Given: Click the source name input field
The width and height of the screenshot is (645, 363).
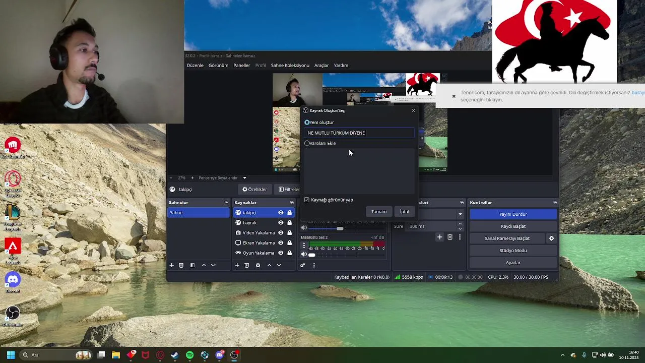Looking at the screenshot, I should pyautogui.click(x=360, y=133).
